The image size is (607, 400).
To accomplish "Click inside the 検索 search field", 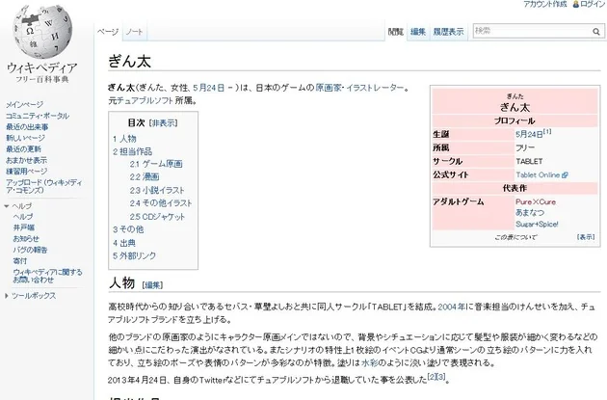I will click(532, 31).
